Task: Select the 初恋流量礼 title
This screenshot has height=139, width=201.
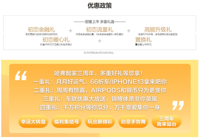Action: point(100,30)
